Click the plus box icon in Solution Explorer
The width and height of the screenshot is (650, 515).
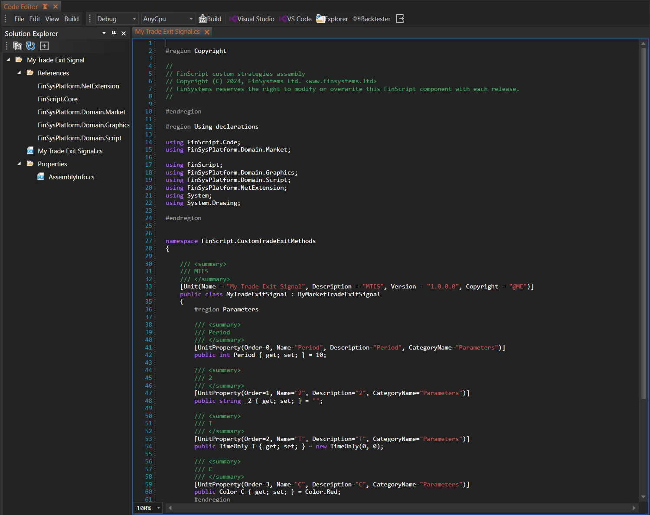tap(44, 46)
